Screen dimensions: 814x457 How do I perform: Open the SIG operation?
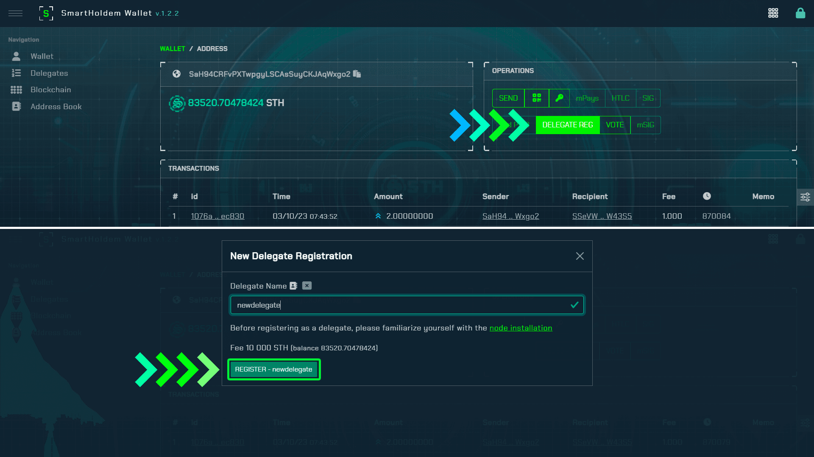pyautogui.click(x=648, y=98)
